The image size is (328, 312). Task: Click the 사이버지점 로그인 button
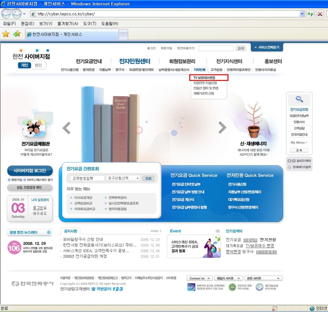click(x=30, y=171)
